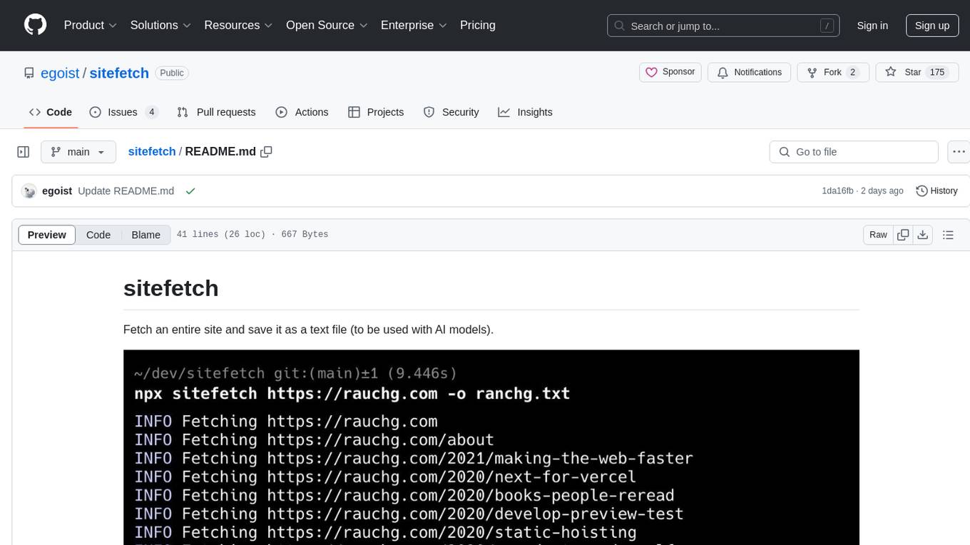Switch to the Actions tab
Screen dimensions: 970x545
click(302, 112)
